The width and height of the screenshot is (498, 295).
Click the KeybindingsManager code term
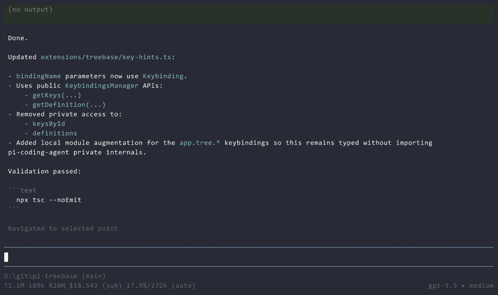(102, 86)
